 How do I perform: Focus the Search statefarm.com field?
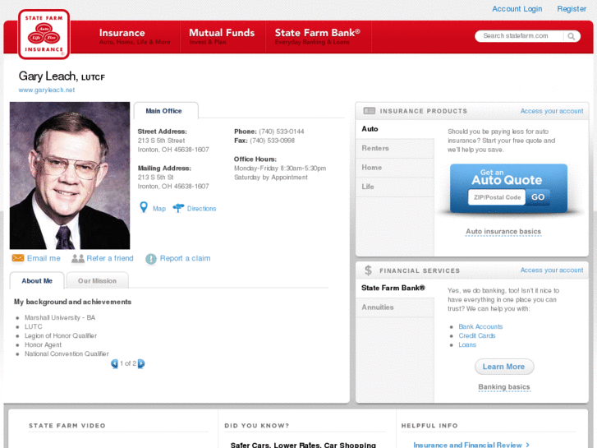coord(519,36)
